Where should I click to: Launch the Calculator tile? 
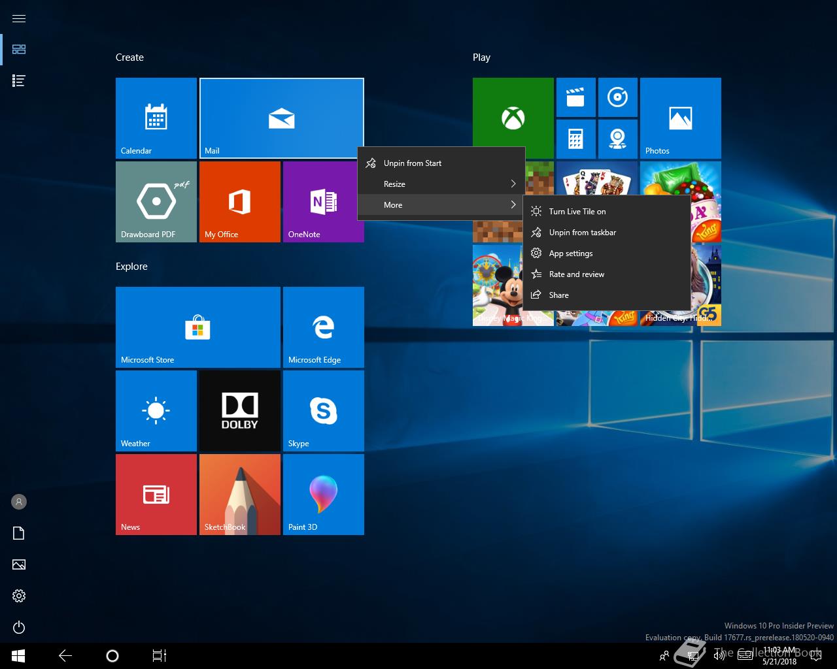(x=576, y=139)
